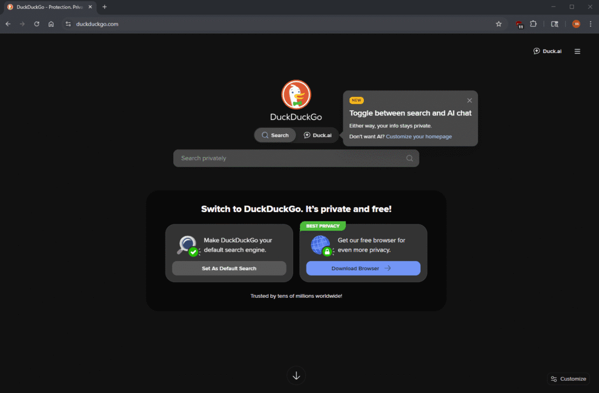Open the hamburger menu at top right

(577, 51)
